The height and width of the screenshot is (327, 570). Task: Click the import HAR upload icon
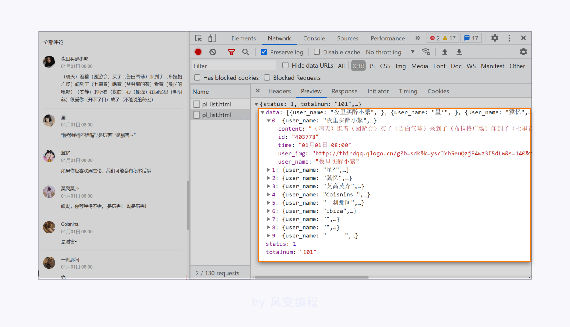445,52
